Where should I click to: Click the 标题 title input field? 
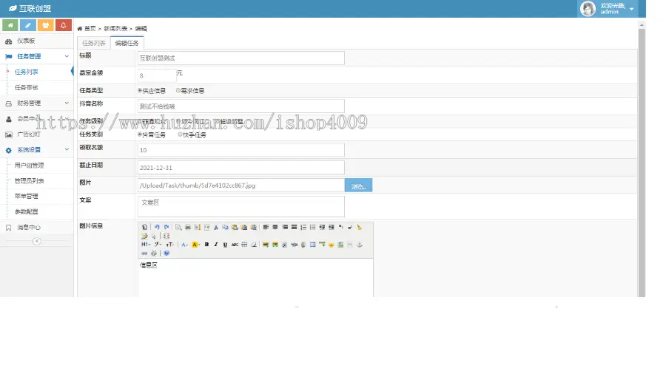240,58
